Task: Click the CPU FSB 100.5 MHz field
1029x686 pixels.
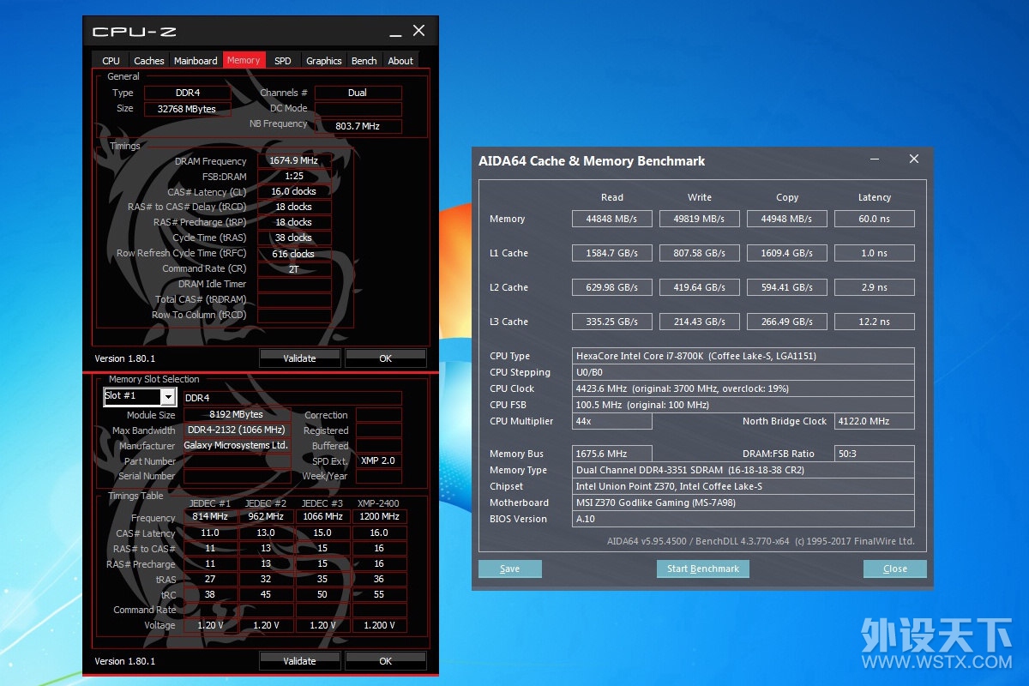Action: [x=743, y=405]
